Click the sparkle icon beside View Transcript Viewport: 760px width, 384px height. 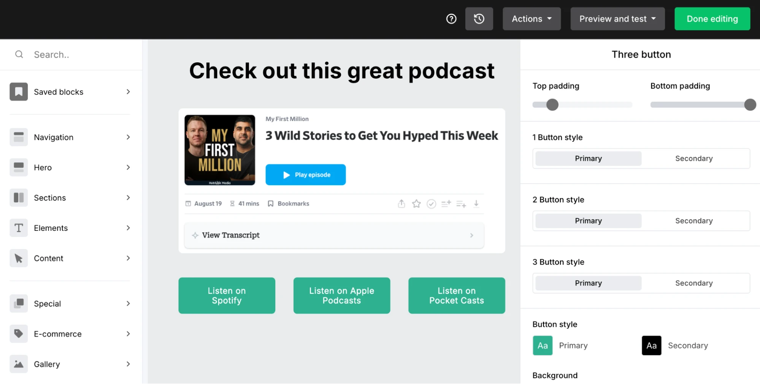click(x=195, y=235)
